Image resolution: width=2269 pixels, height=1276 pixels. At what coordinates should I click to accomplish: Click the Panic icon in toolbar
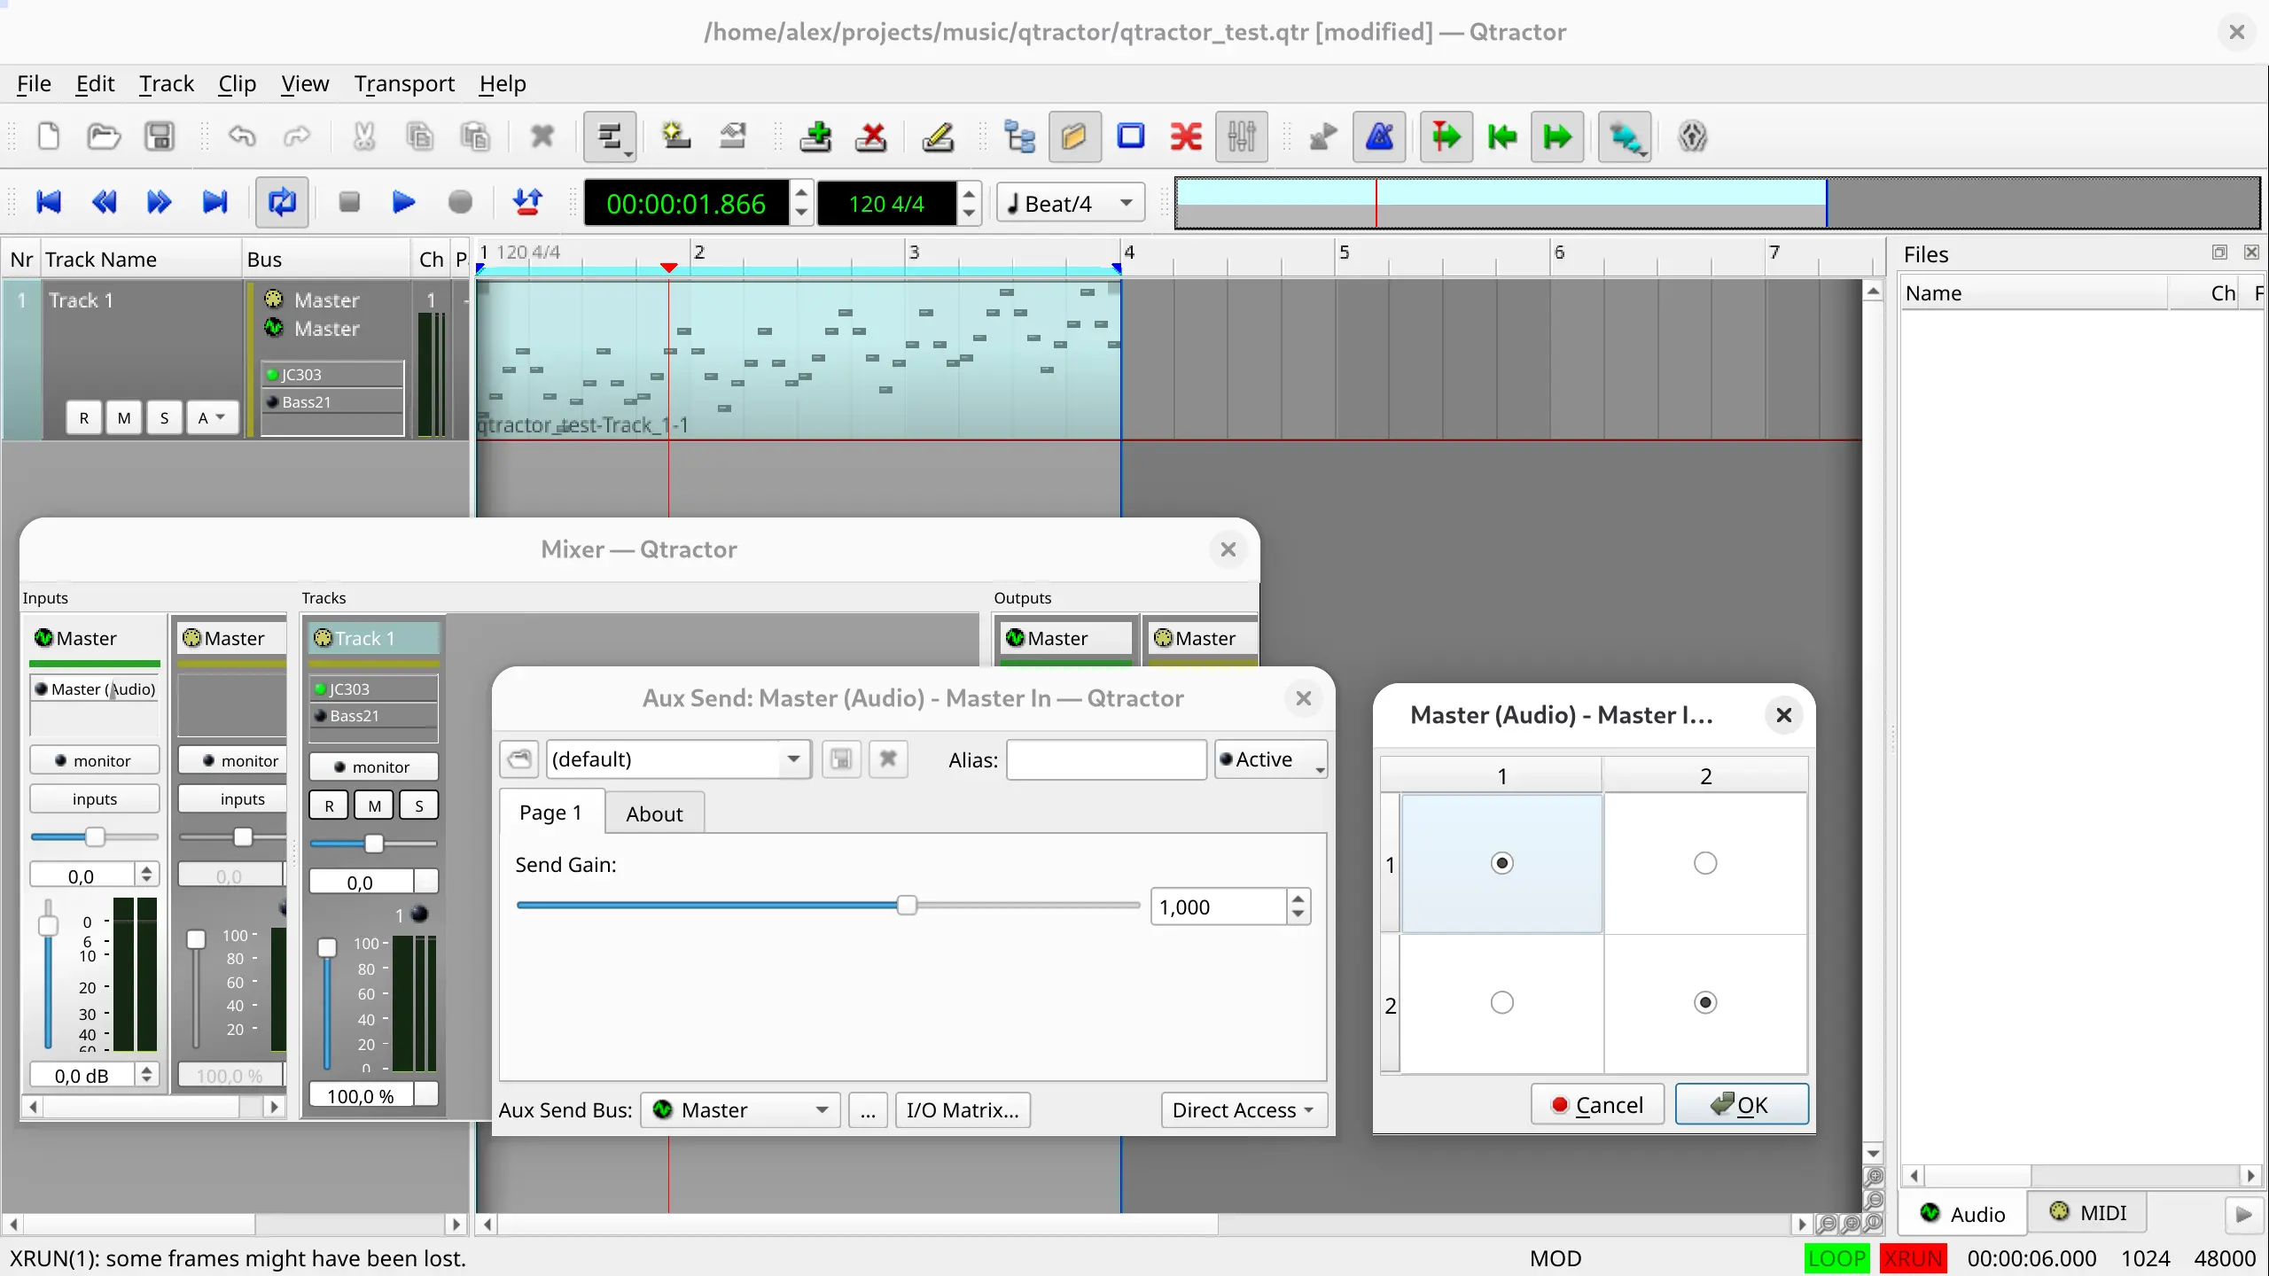[x=1692, y=136]
